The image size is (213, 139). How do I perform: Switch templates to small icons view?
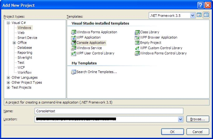(206, 15)
